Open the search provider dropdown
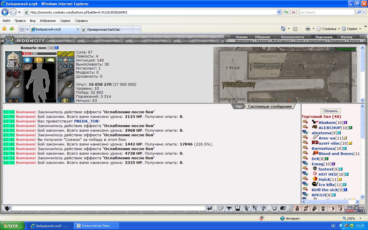 [x=364, y=12]
